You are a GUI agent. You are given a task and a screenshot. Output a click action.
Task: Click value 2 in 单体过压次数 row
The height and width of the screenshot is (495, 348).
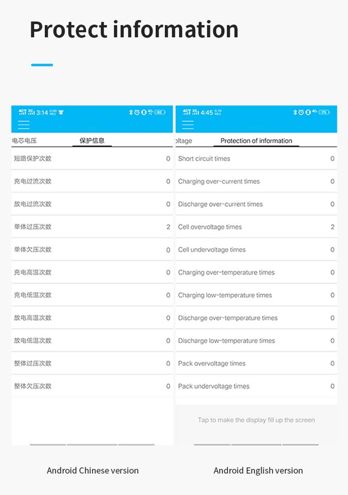click(x=168, y=227)
